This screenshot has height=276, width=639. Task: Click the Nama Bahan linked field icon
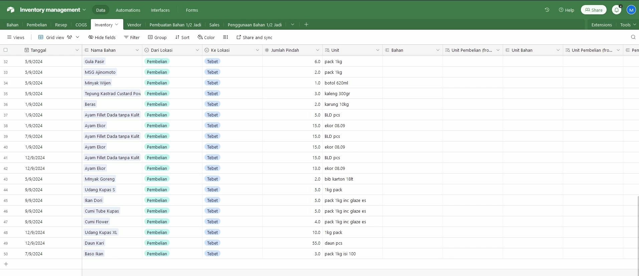click(87, 50)
